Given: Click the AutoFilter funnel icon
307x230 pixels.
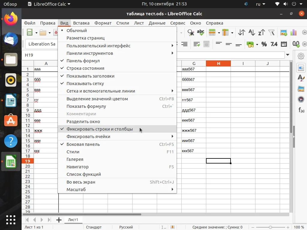Looking at the screenshot, I should pos(271,33).
